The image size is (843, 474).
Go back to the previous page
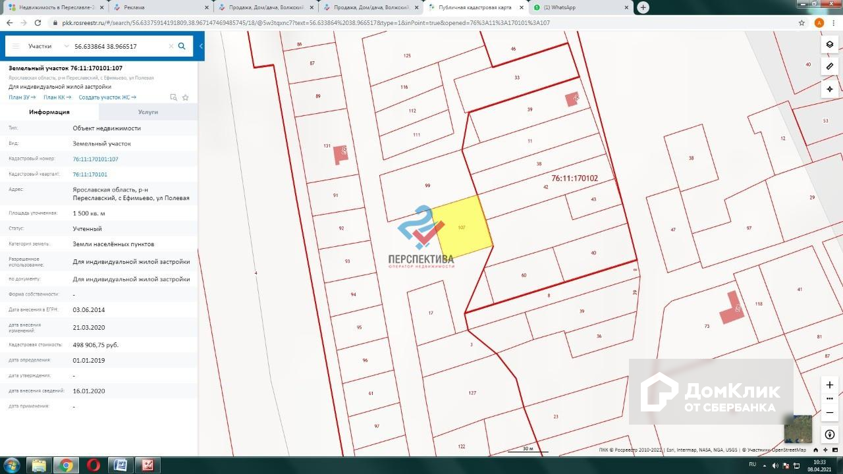pos(9,22)
